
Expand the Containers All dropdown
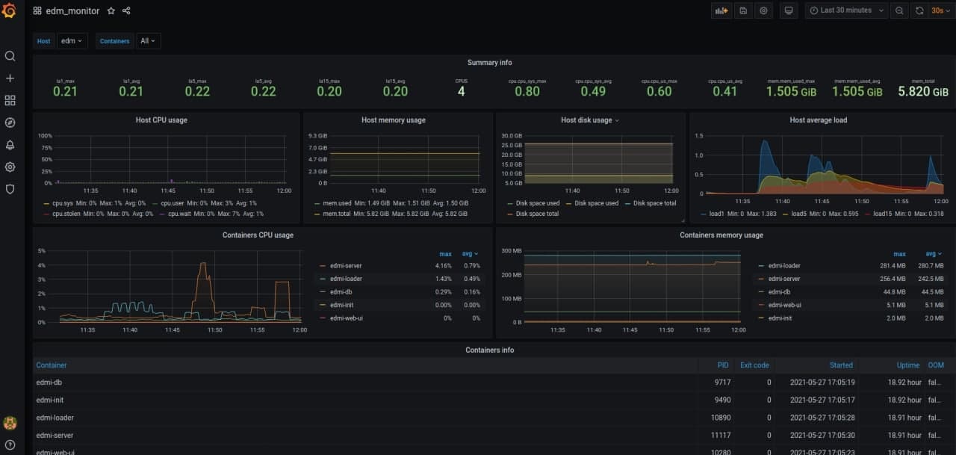(x=148, y=41)
